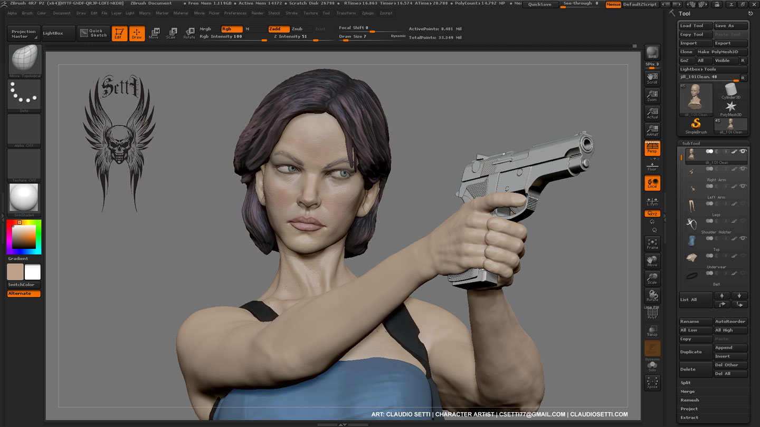Image resolution: width=760 pixels, height=427 pixels.
Task: Select the Move transform tool in top shelf
Action: coord(154,33)
